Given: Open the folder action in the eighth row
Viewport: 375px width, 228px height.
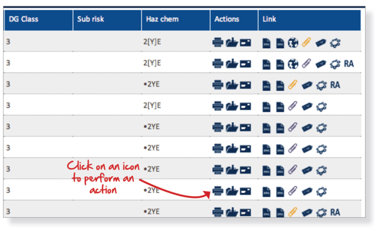Looking at the screenshot, I should 232,191.
